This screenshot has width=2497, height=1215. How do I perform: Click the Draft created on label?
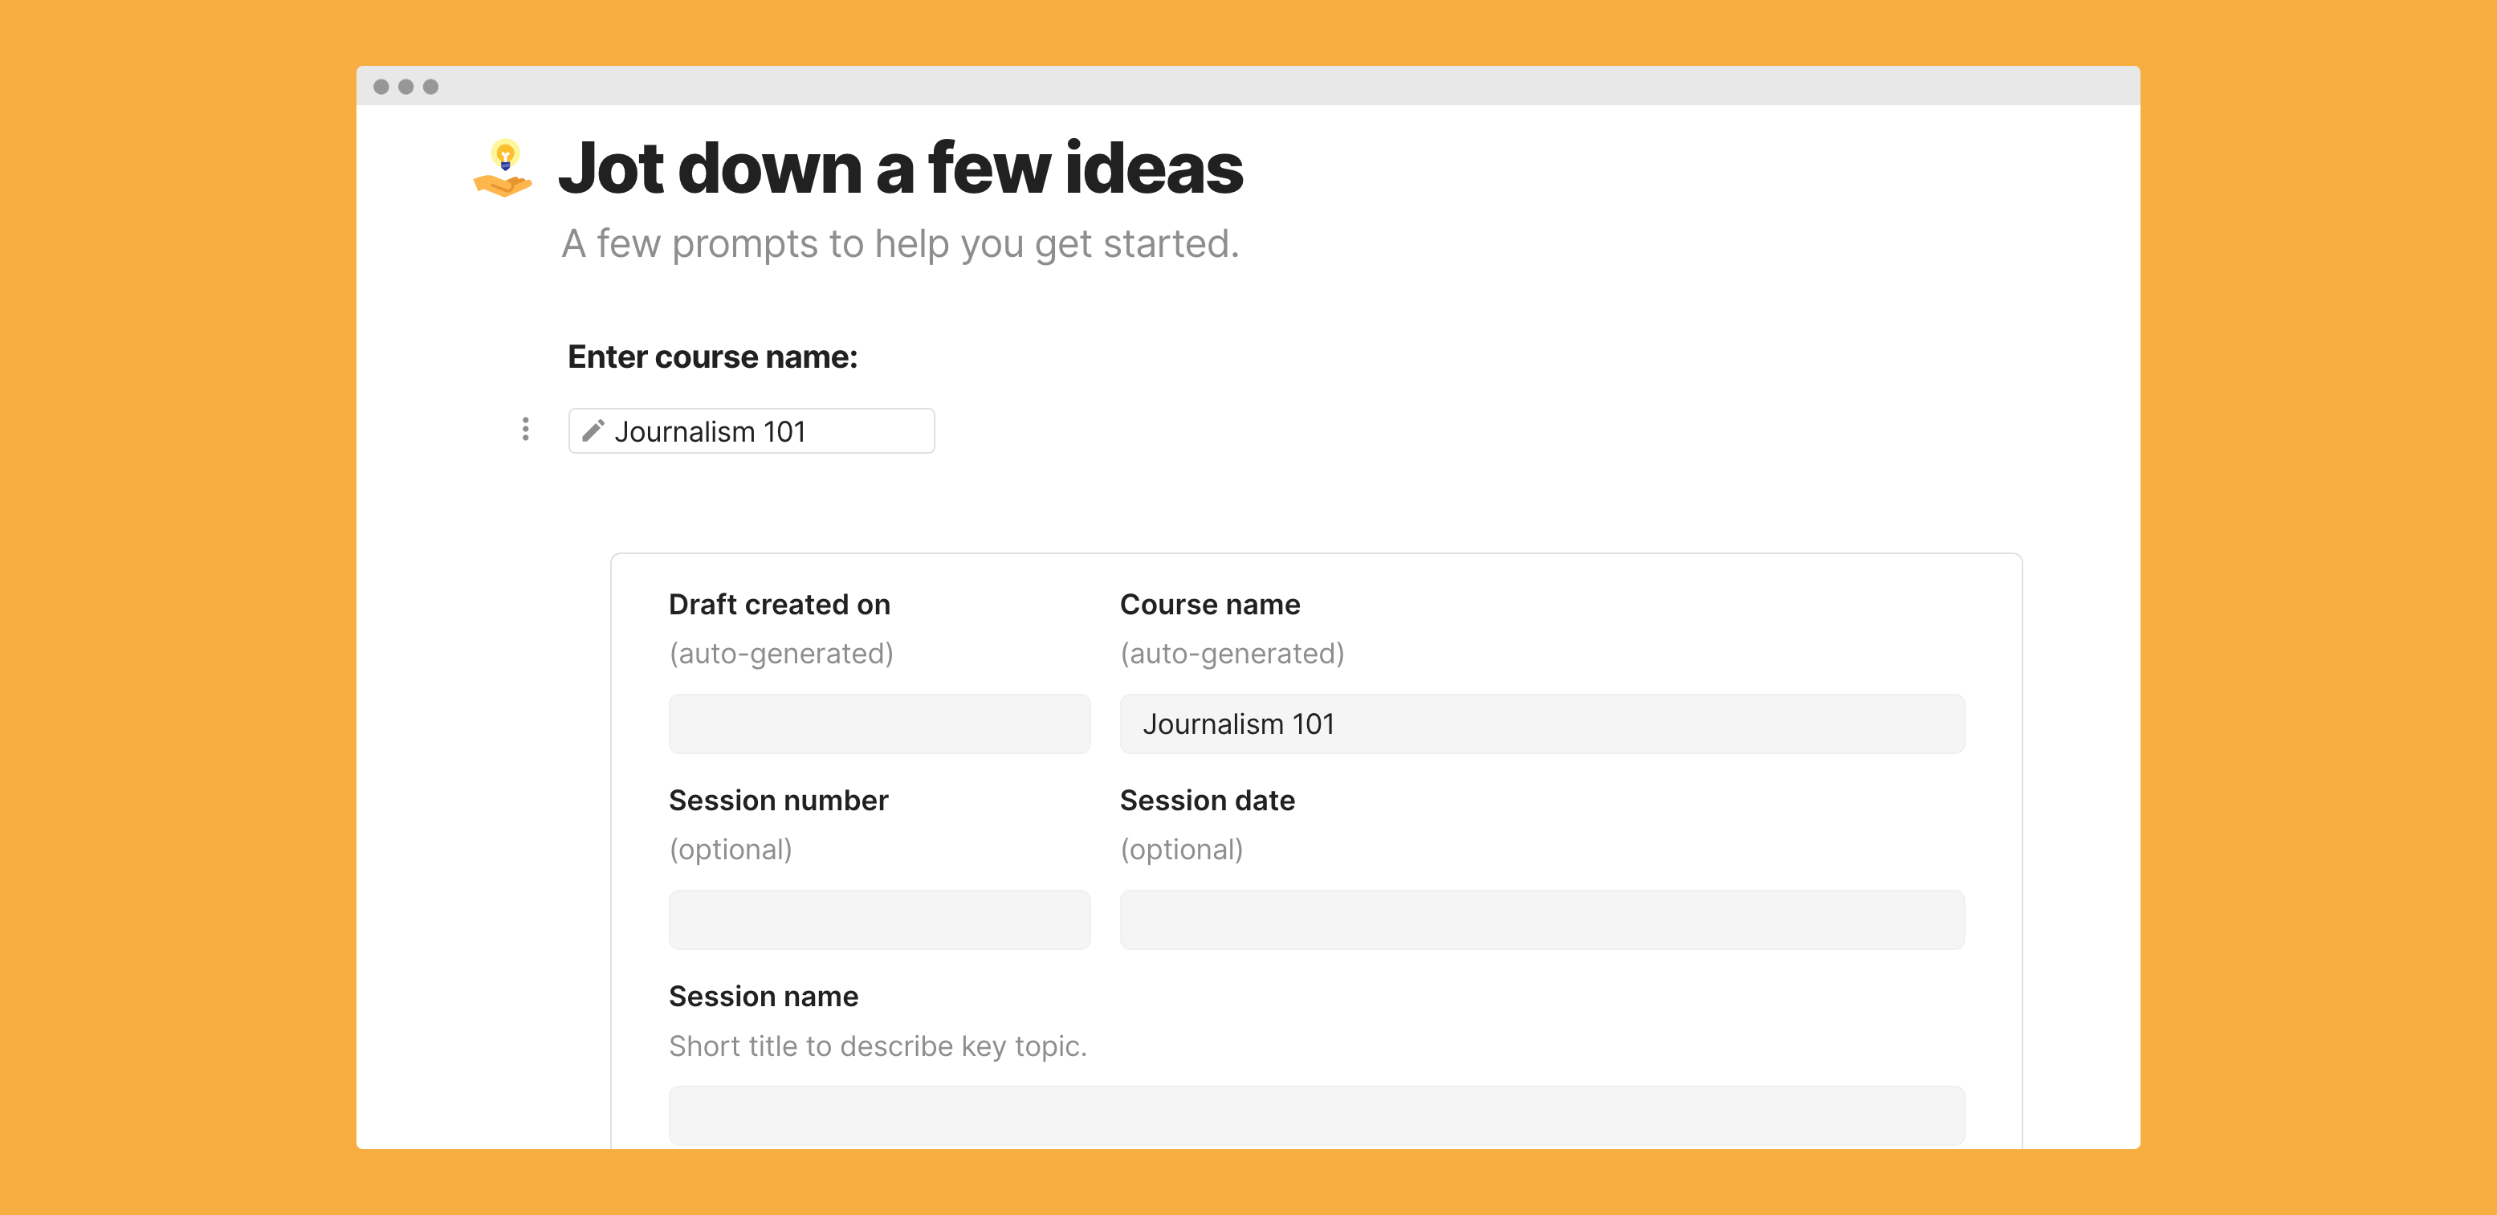[x=780, y=604]
